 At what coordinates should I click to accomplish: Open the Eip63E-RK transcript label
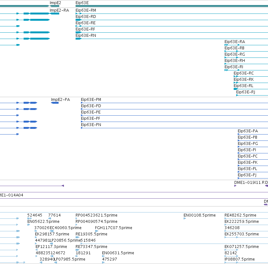pyautogui.click(x=244, y=80)
